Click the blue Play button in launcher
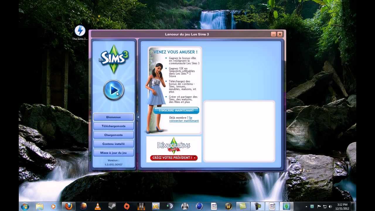Screen dimensions: 375x211 point(114,90)
